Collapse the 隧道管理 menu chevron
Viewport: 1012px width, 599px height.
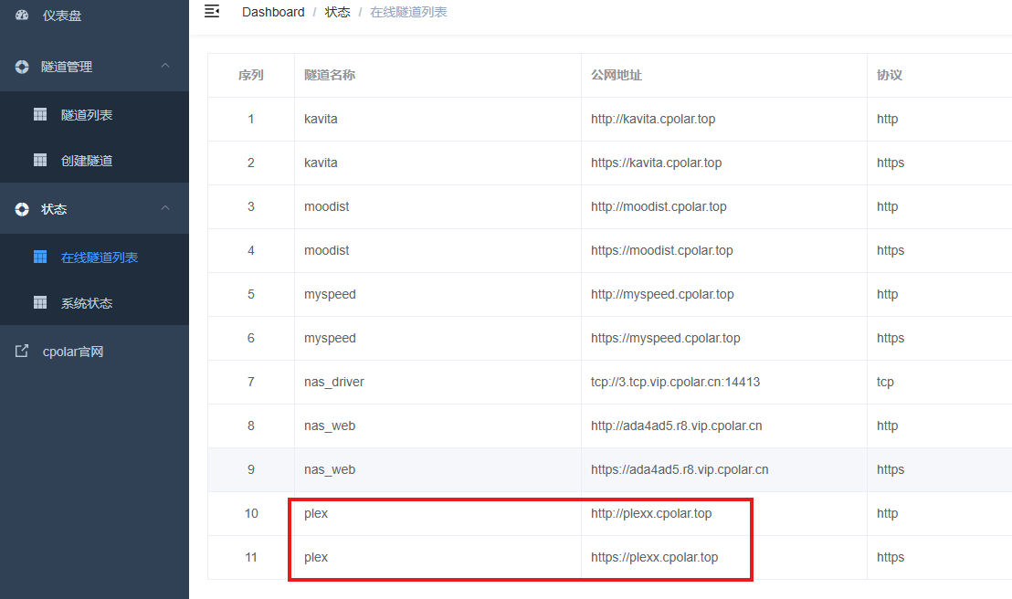pyautogui.click(x=165, y=66)
